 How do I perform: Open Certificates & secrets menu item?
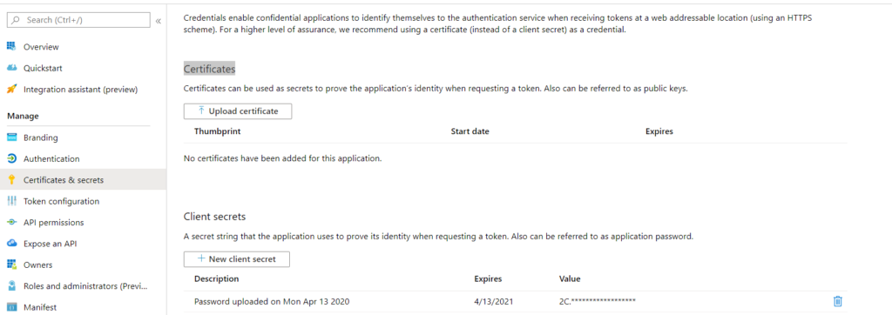(x=83, y=179)
